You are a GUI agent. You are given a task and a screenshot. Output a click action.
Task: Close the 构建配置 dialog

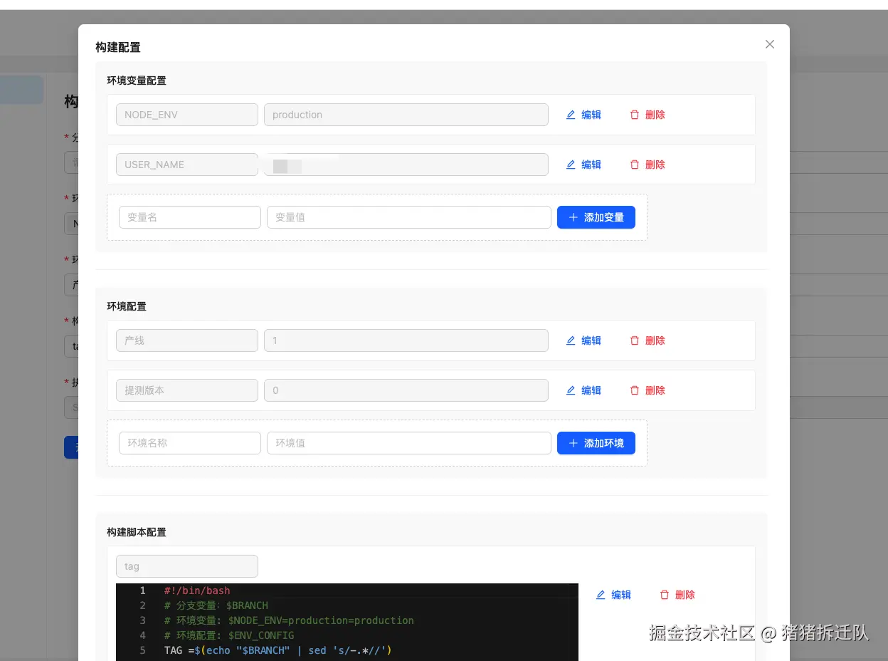pyautogui.click(x=769, y=44)
